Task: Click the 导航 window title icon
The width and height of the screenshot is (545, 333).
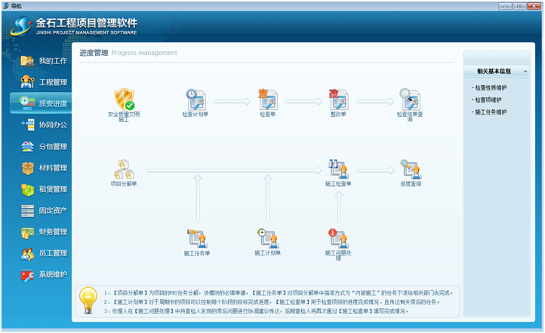Action: coord(6,6)
